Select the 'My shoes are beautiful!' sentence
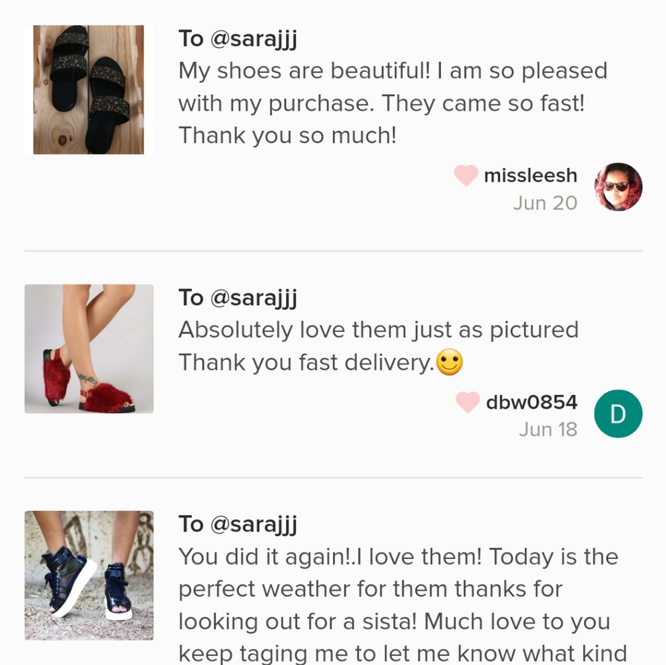The image size is (666, 665). pos(304,71)
